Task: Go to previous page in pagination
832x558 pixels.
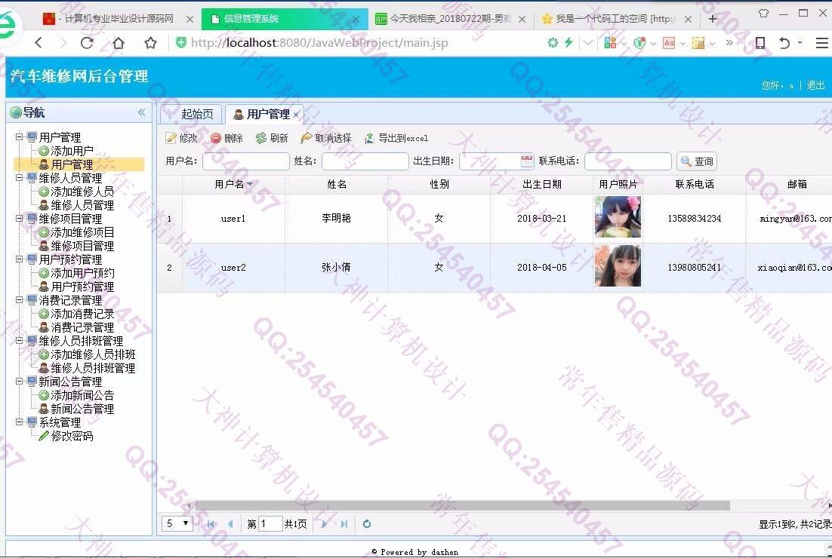Action: (230, 524)
